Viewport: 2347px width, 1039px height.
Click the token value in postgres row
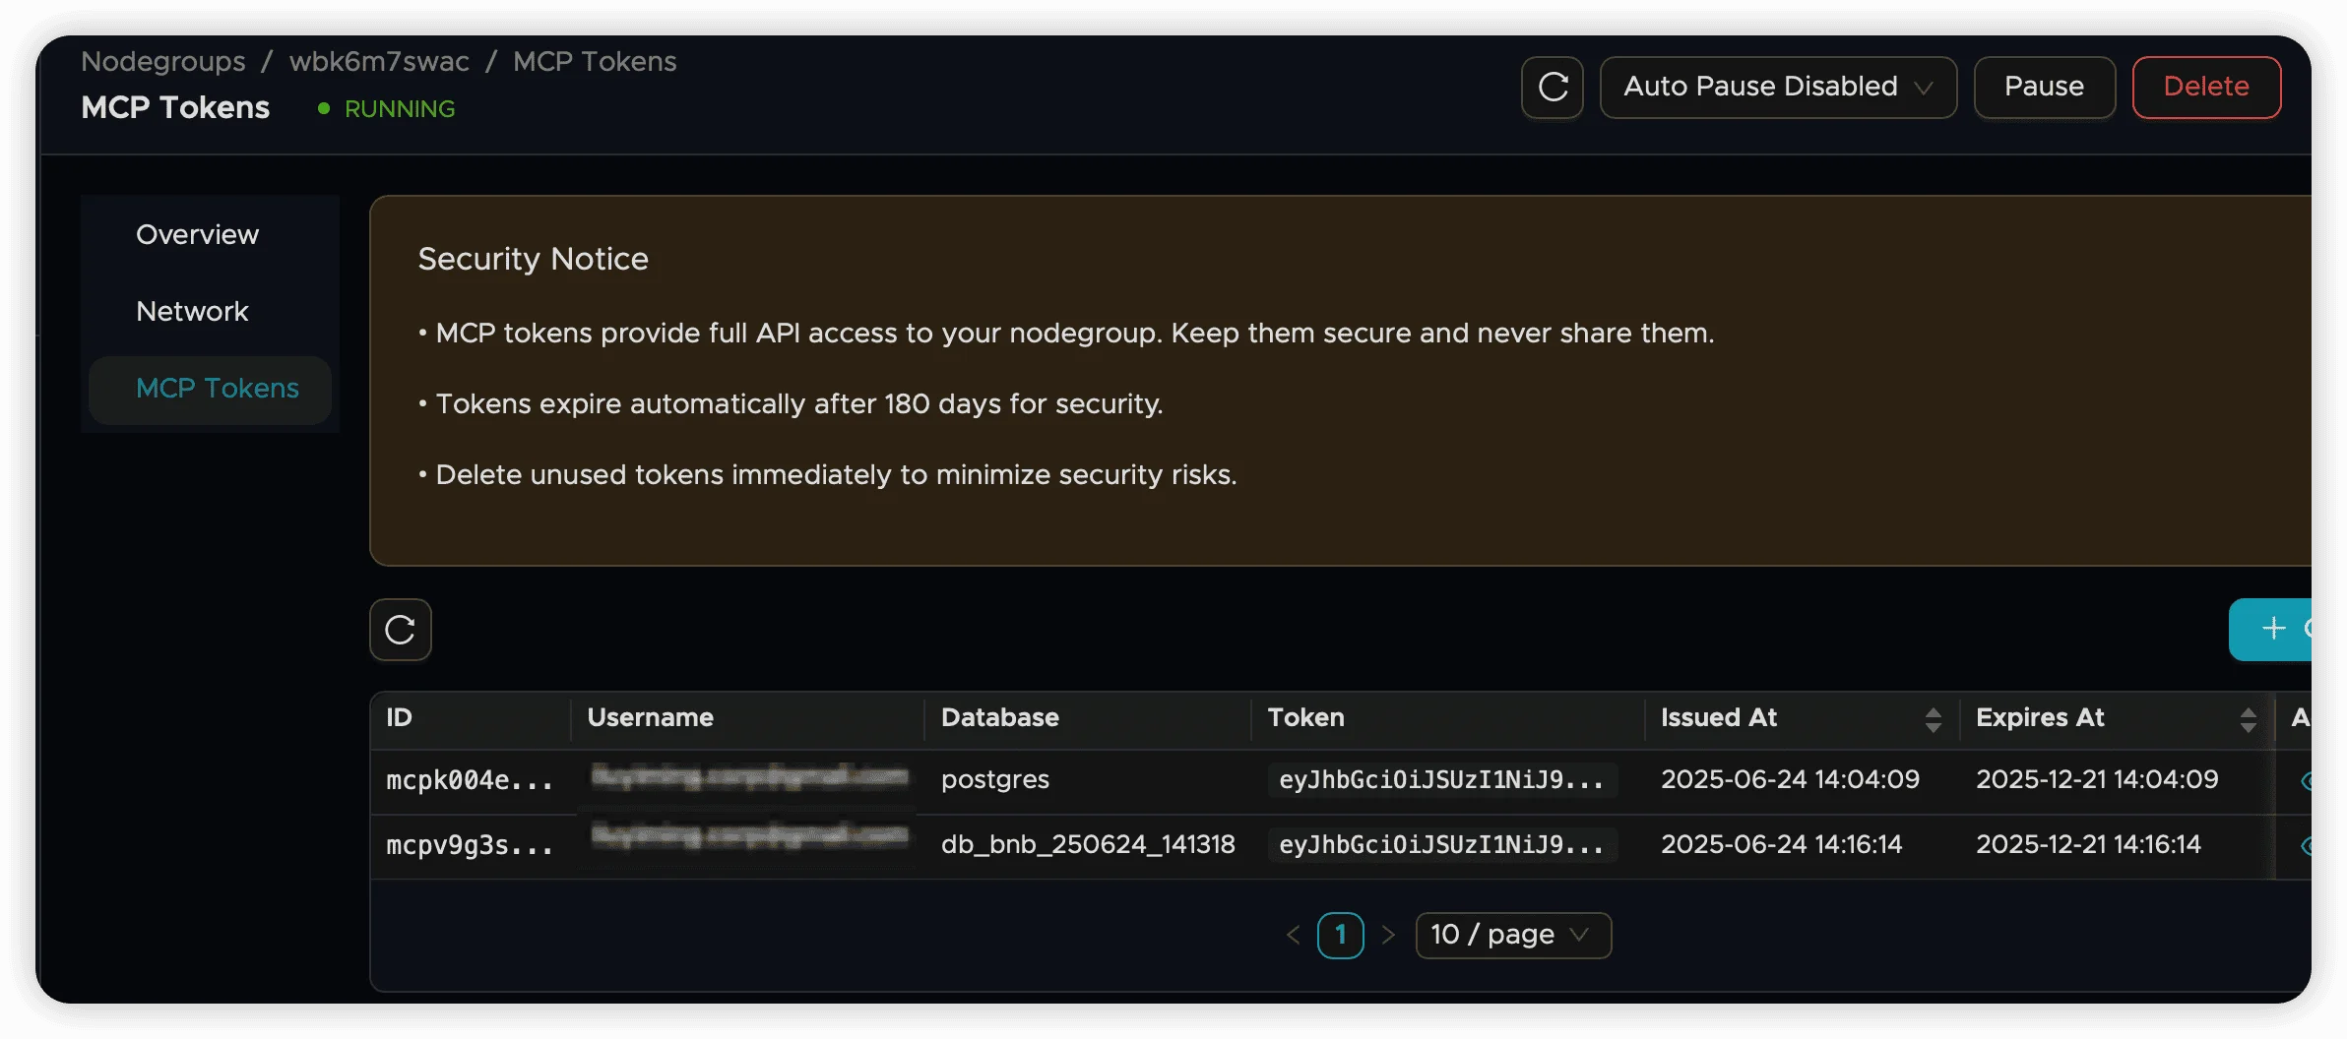1440,780
